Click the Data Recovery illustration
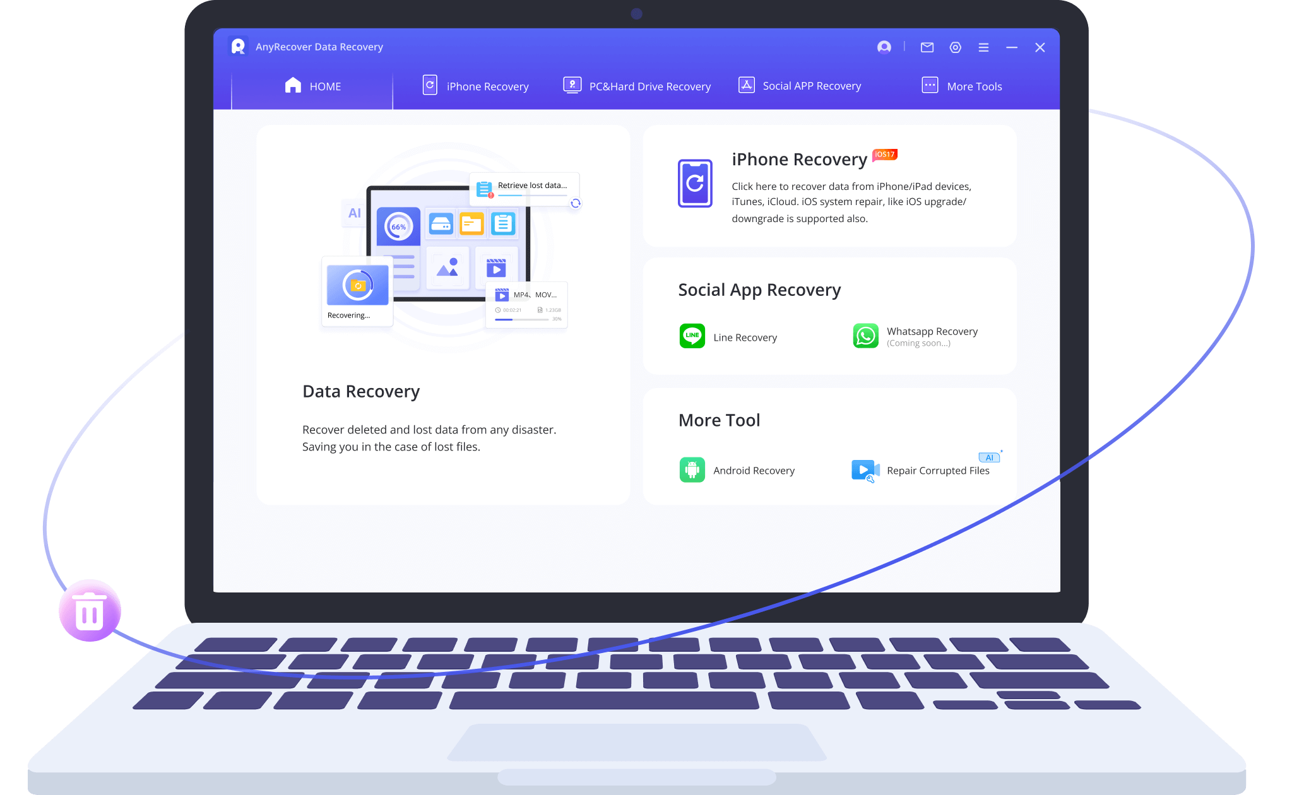 (x=451, y=248)
